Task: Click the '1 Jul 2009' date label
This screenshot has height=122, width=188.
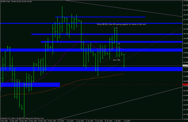Action: tap(117, 121)
